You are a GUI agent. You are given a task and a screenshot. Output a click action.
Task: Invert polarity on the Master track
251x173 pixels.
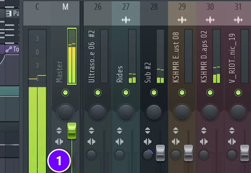pyautogui.click(x=59, y=131)
